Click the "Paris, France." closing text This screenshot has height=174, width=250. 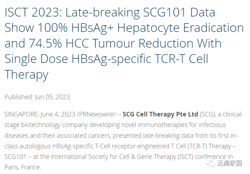pos(23,167)
